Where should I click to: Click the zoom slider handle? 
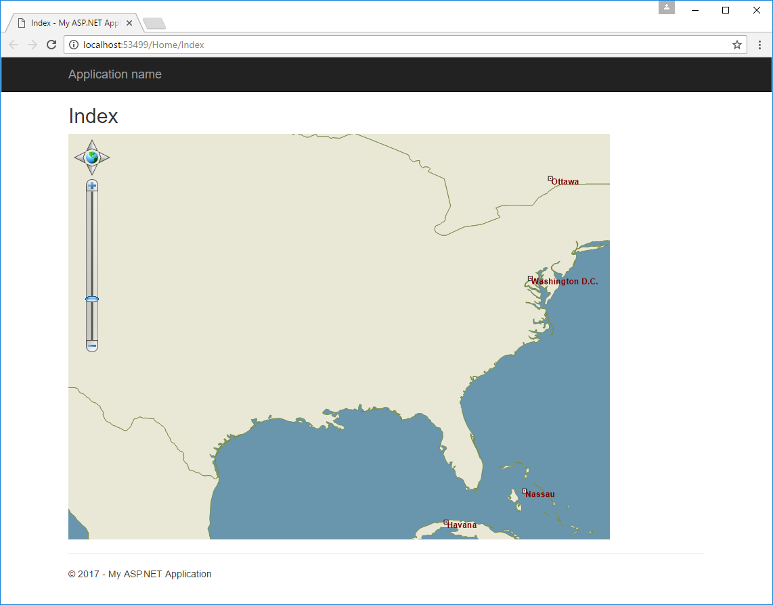click(92, 299)
